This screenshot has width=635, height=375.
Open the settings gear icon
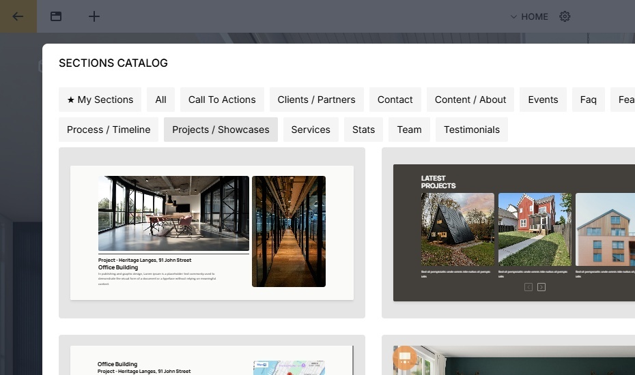coord(565,16)
